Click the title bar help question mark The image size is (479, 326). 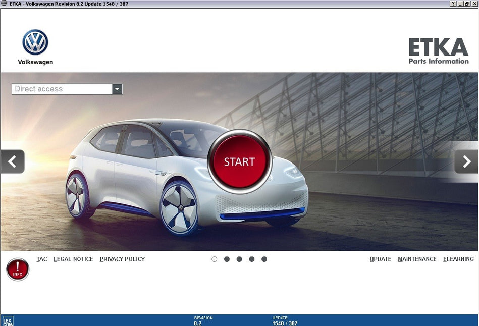click(x=453, y=4)
